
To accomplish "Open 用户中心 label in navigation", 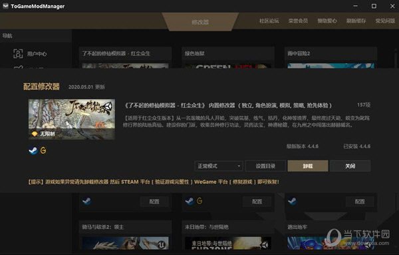I will click(x=37, y=54).
